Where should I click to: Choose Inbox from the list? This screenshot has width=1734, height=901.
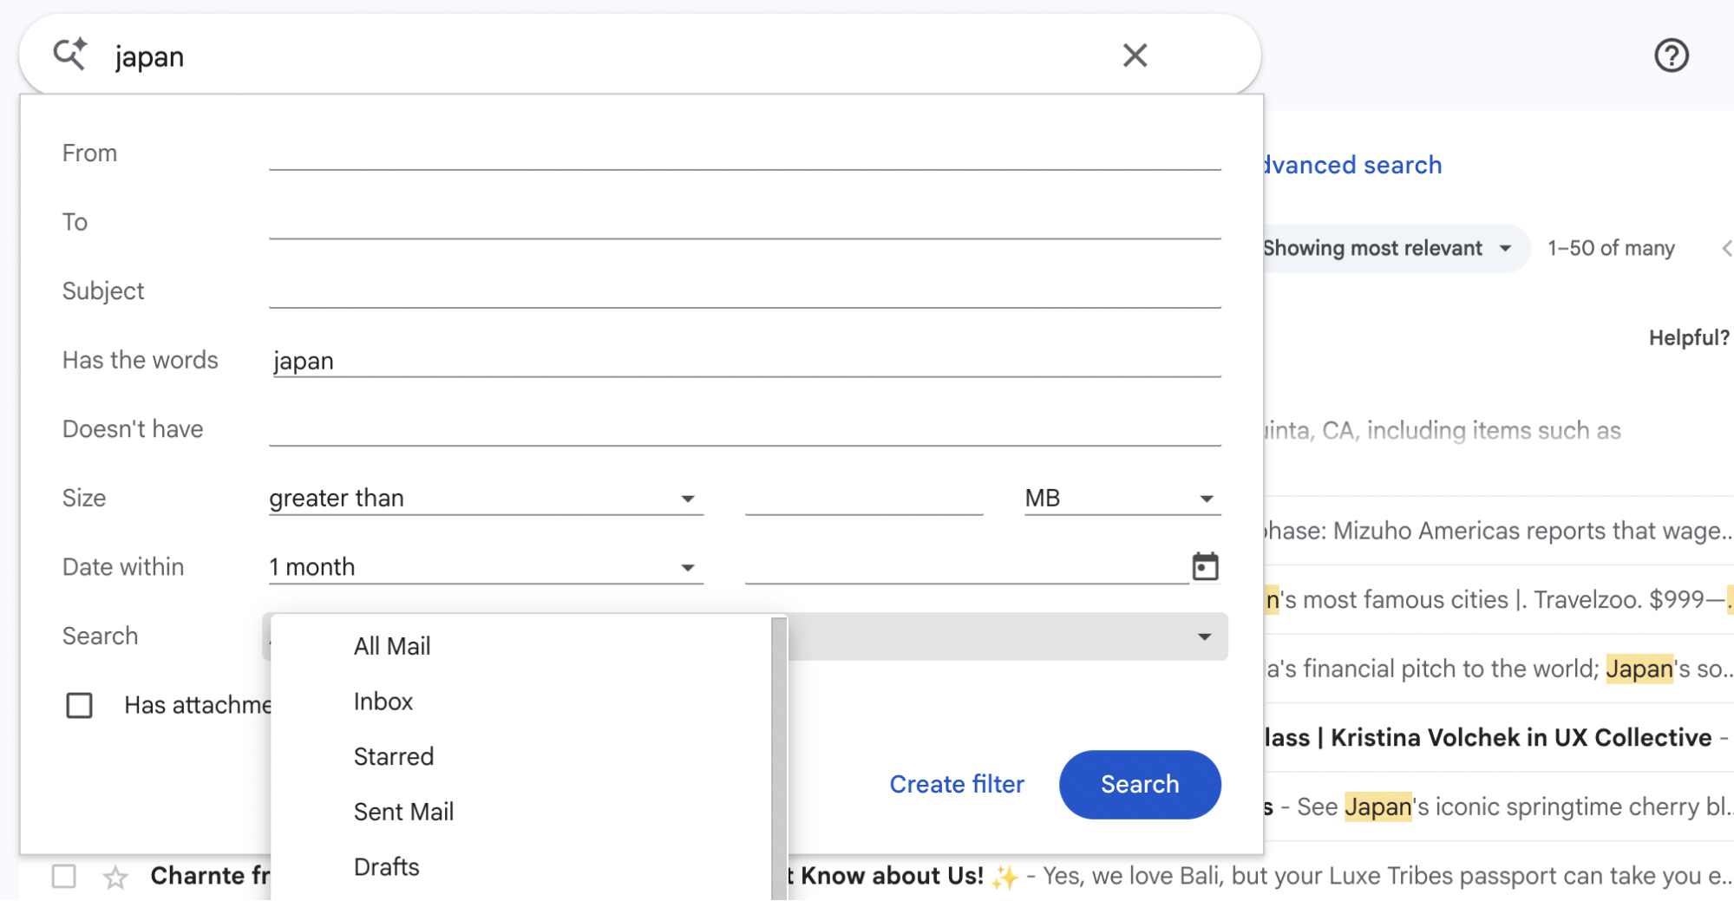(x=383, y=702)
